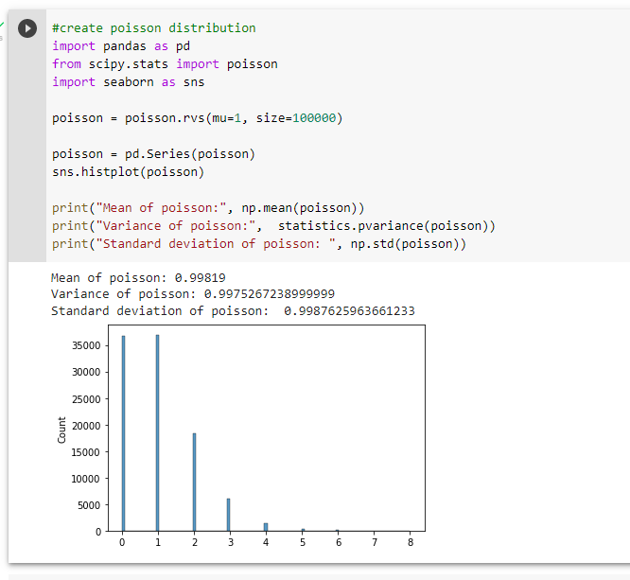The image size is (630, 580).
Task: Select the 'Standard deviation of poisson' output
Action: (x=233, y=311)
